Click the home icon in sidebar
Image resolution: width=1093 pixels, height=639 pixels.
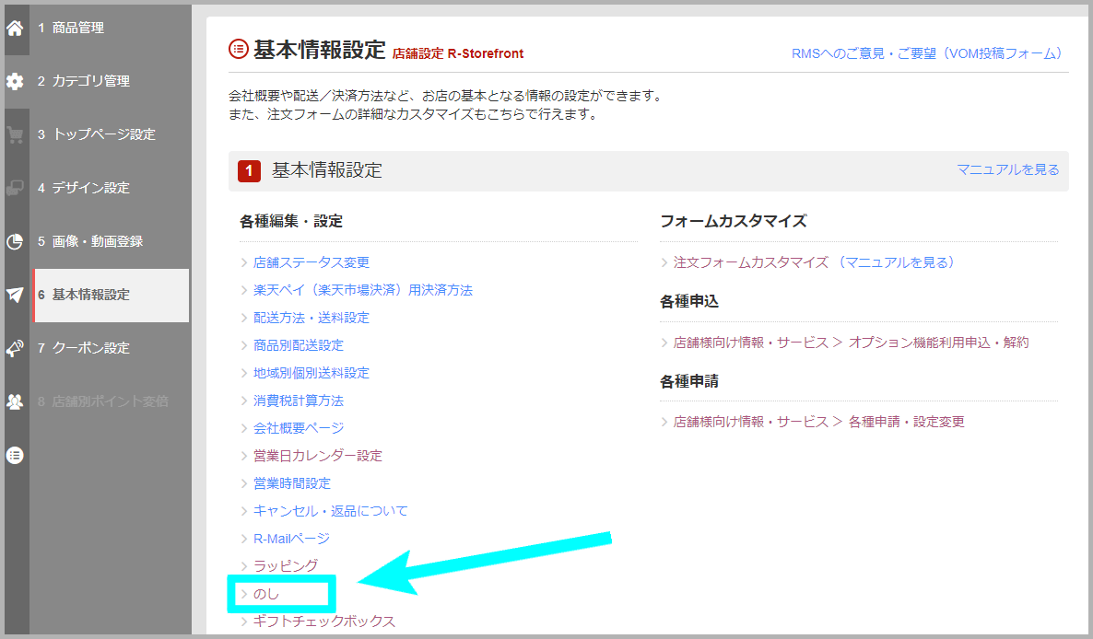[x=15, y=28]
